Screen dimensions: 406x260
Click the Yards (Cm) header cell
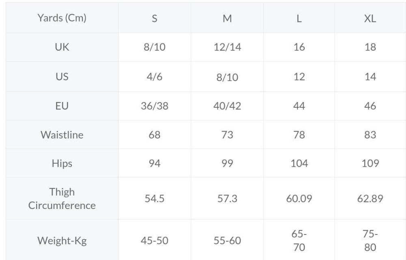point(62,18)
